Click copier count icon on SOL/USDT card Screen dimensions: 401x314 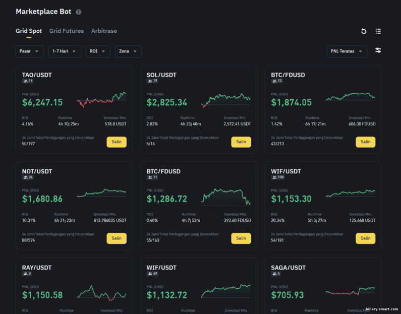click(x=150, y=81)
